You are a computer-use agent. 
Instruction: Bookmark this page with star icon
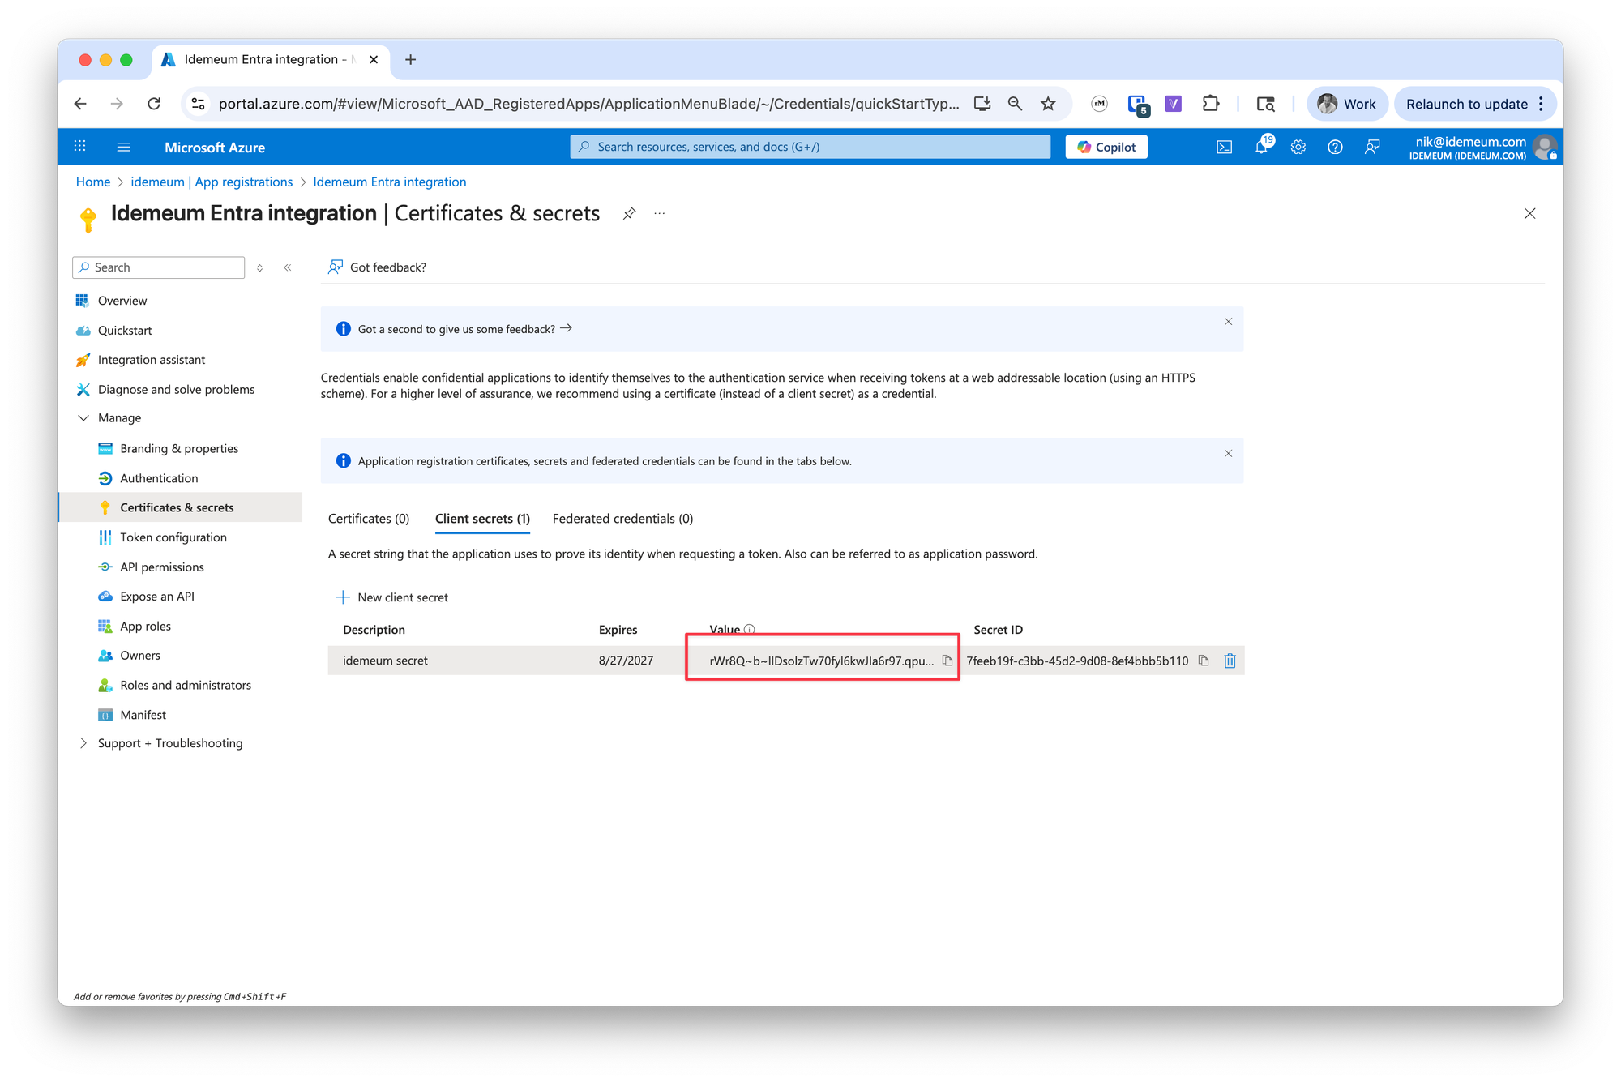1048,104
